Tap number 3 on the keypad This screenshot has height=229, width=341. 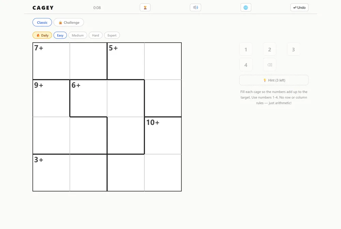pos(293,49)
